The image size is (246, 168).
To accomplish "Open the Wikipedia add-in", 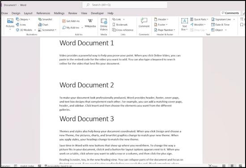I will [x=90, y=23].
